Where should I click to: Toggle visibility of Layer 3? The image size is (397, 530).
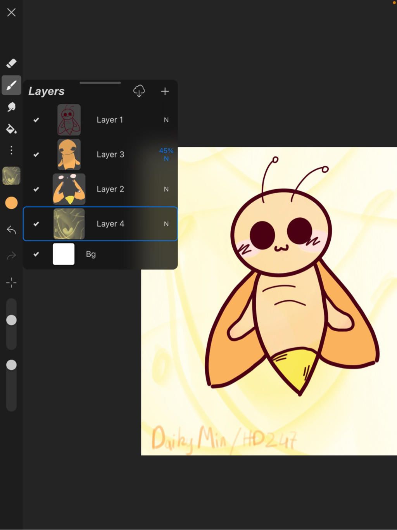(36, 154)
